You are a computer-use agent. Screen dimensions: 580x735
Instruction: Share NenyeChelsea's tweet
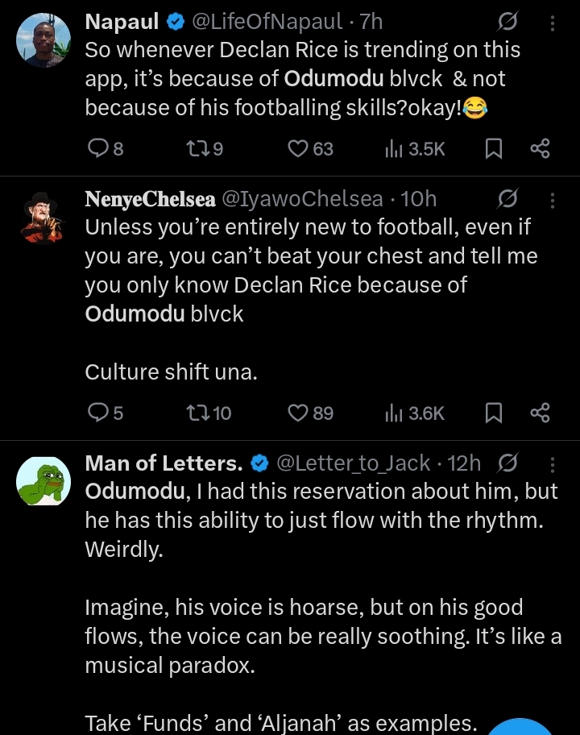tap(540, 413)
